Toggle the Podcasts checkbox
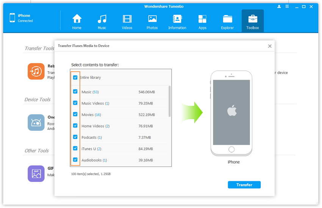322x208 pixels. coord(75,137)
